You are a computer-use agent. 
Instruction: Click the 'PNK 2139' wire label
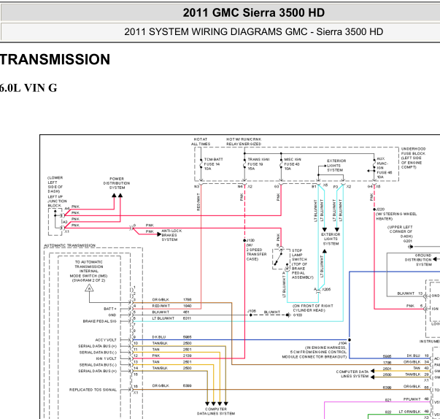point(171,355)
